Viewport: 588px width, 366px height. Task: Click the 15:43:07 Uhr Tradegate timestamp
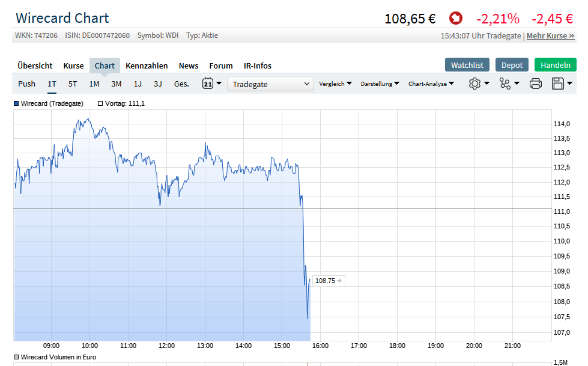tap(480, 35)
